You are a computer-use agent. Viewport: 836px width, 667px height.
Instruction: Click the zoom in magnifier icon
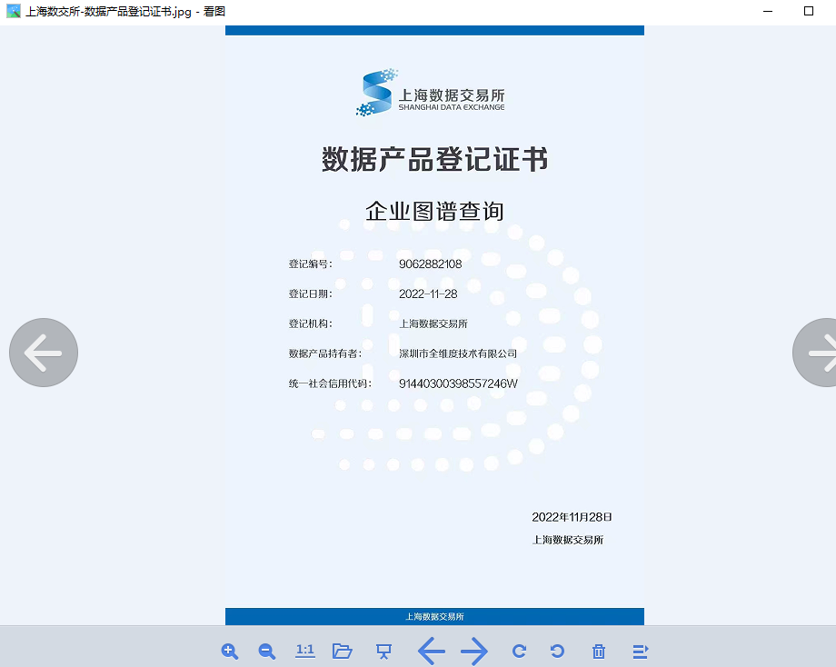(x=230, y=651)
